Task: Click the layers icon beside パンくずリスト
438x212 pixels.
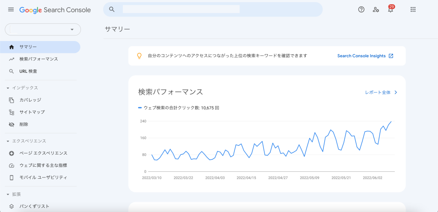Action: (12, 206)
